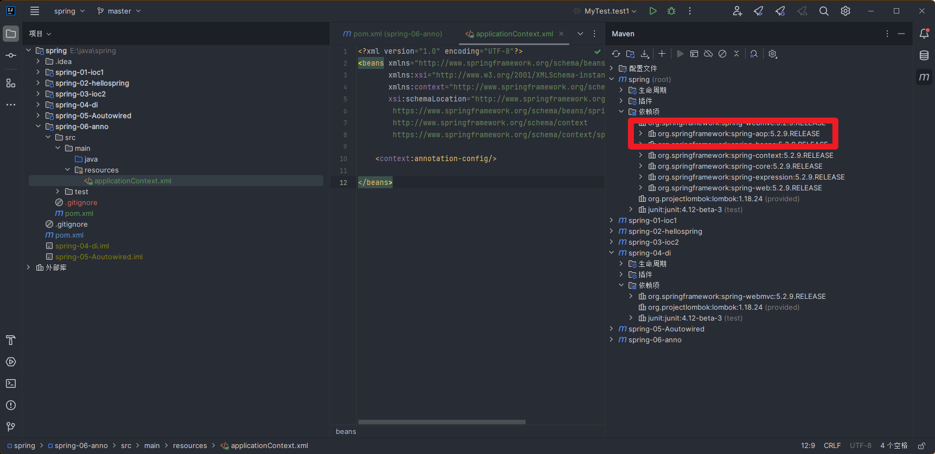Open the Problems tool window
935x454 pixels.
pyautogui.click(x=11, y=405)
